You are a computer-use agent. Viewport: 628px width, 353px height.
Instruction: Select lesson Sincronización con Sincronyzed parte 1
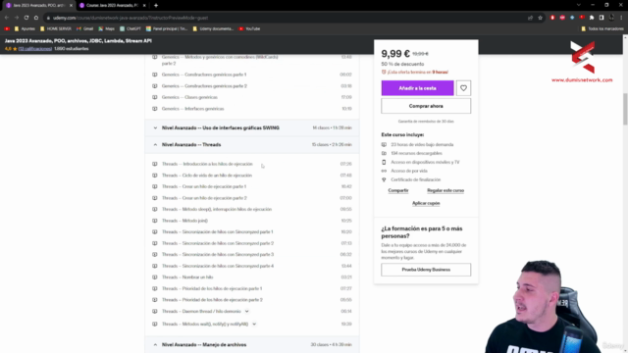pyautogui.click(x=218, y=231)
